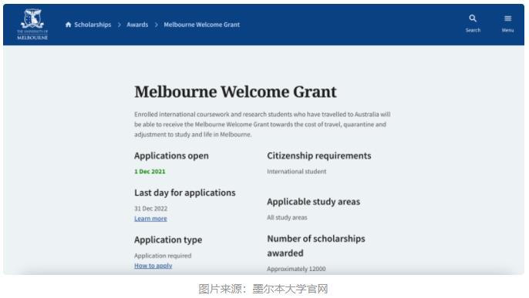Go to Scholarships breadcrumb link
529x298 pixels.
coord(93,25)
